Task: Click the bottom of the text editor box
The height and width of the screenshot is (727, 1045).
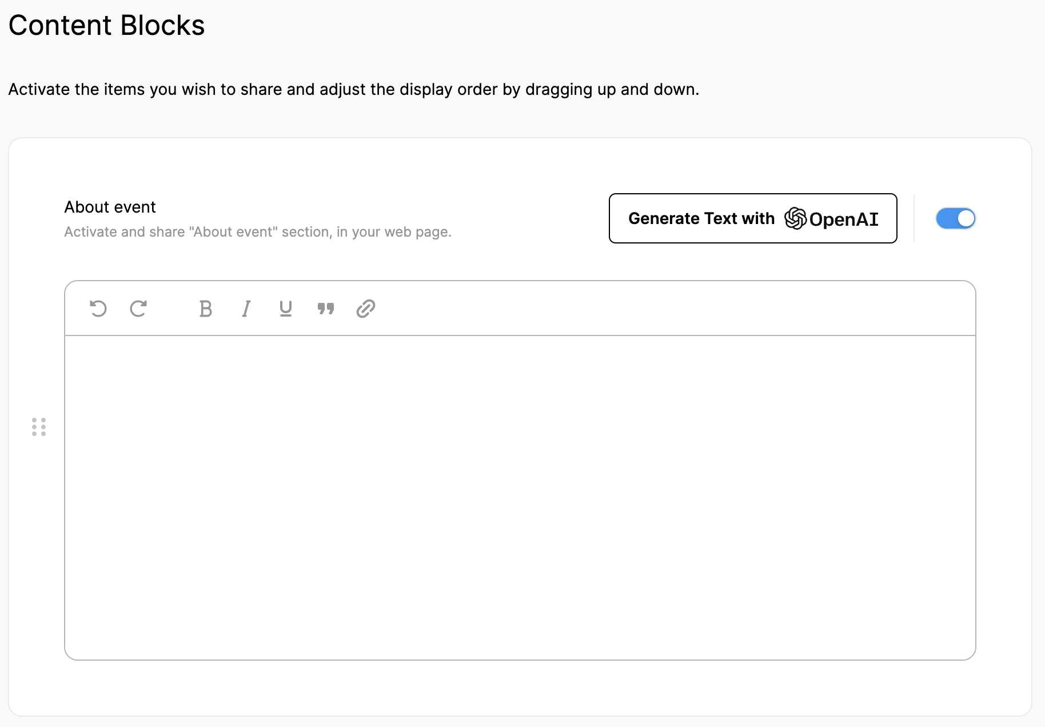Action: [x=520, y=640]
